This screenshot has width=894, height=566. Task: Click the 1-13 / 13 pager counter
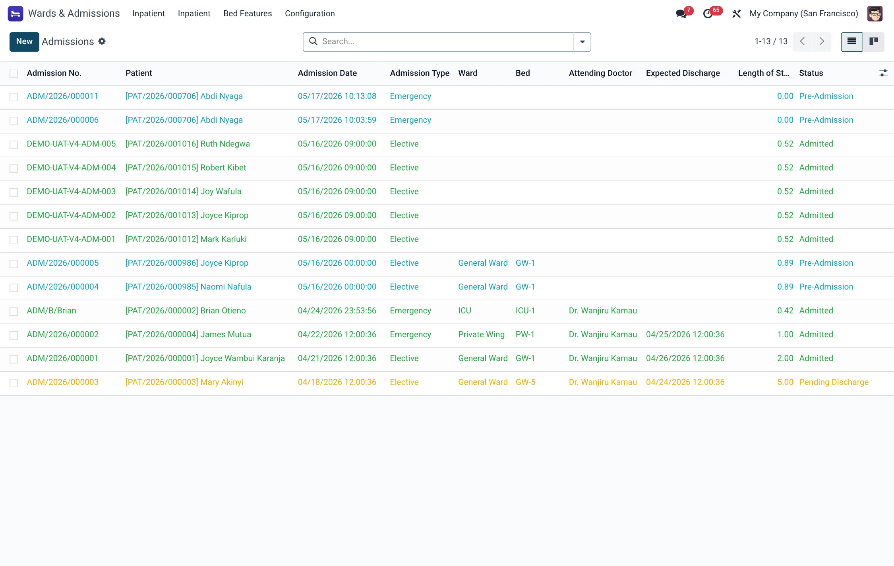point(771,41)
